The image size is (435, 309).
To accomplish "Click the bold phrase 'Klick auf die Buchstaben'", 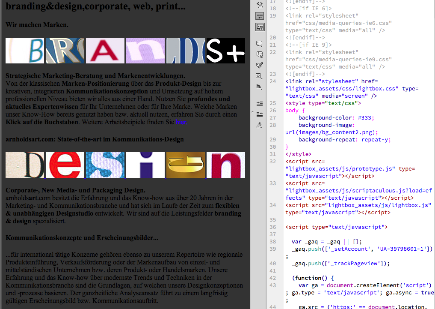I will [x=42, y=122].
